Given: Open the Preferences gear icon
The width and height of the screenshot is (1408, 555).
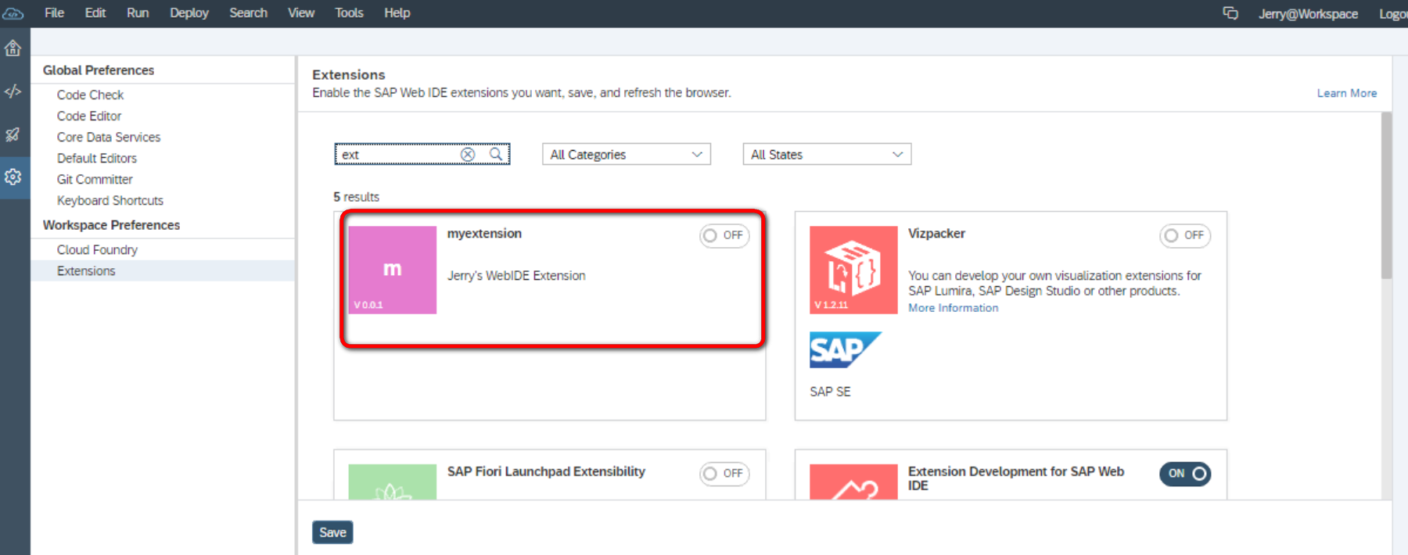Looking at the screenshot, I should pyautogui.click(x=13, y=177).
